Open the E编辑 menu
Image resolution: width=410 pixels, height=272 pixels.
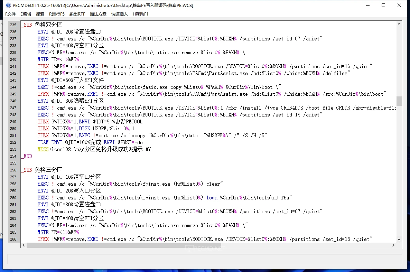click(26, 14)
